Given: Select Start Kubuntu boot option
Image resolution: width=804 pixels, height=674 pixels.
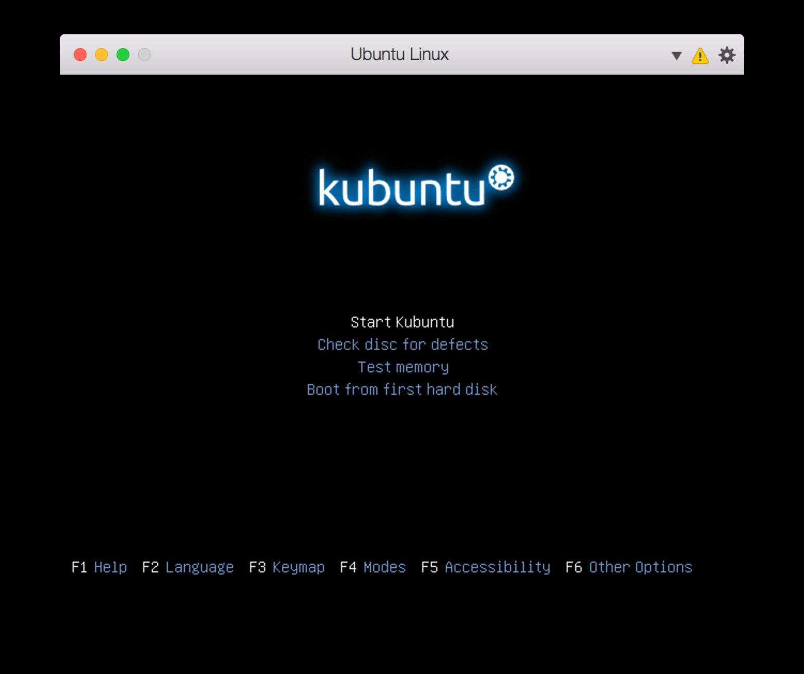Looking at the screenshot, I should point(402,322).
